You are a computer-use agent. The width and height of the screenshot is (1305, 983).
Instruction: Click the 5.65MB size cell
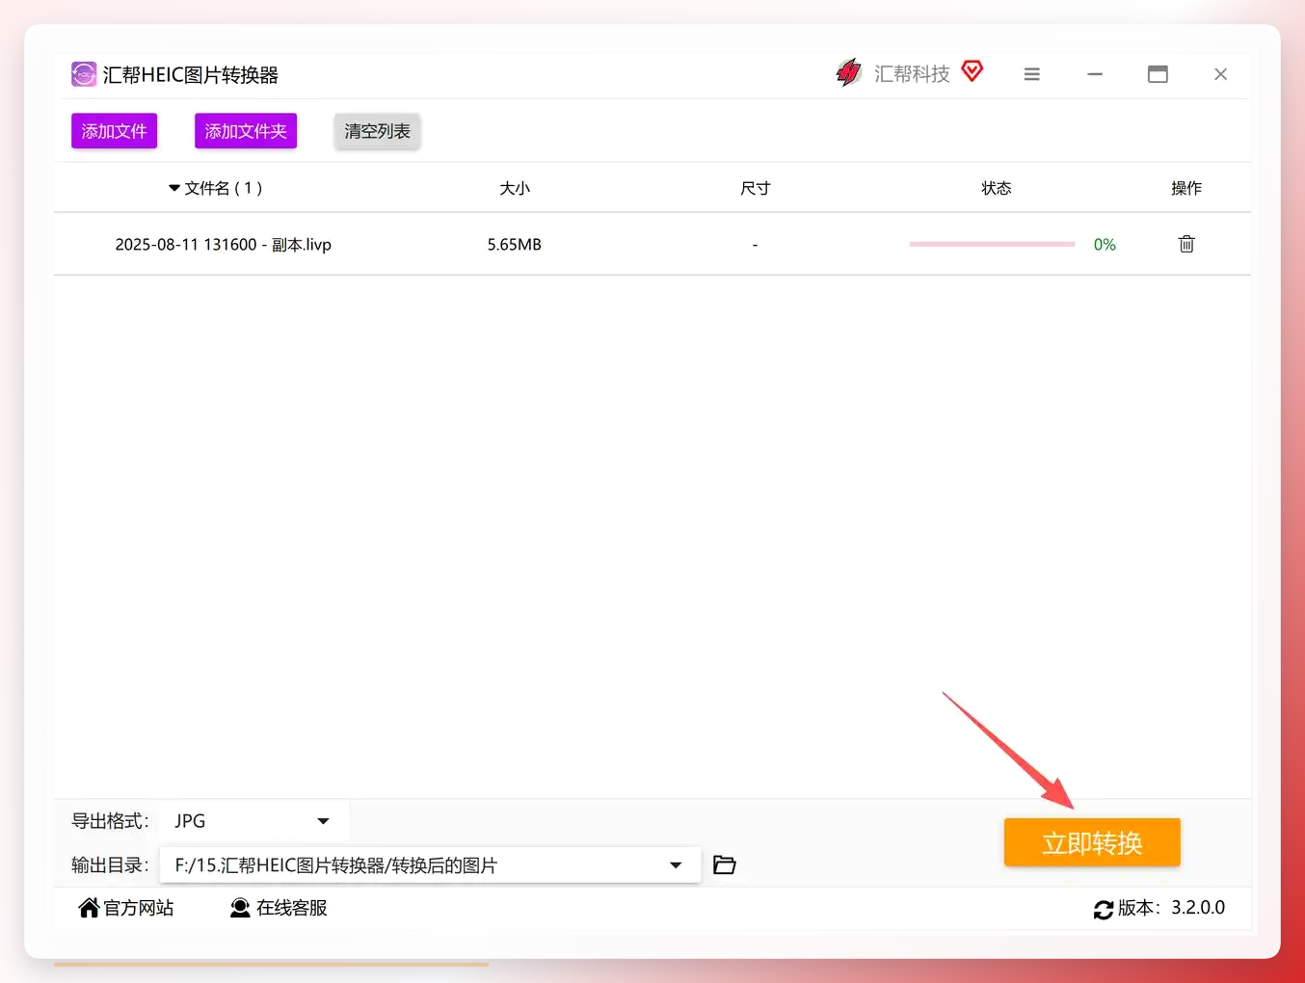[x=515, y=245]
